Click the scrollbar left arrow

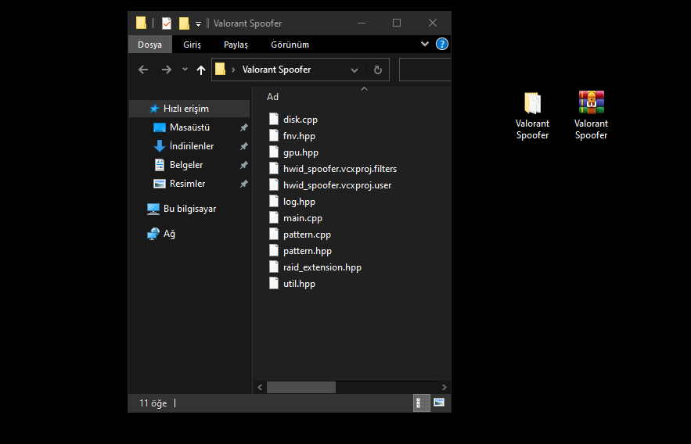tap(260, 387)
